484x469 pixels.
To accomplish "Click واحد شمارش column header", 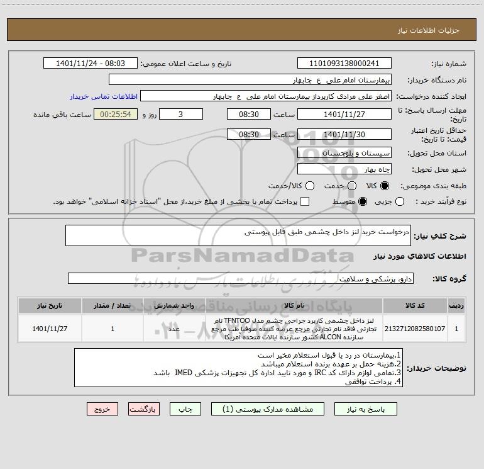I will 174,305.
